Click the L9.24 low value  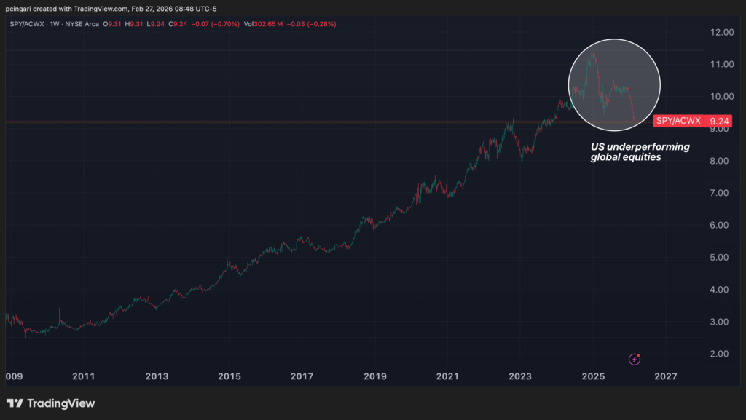click(x=156, y=24)
